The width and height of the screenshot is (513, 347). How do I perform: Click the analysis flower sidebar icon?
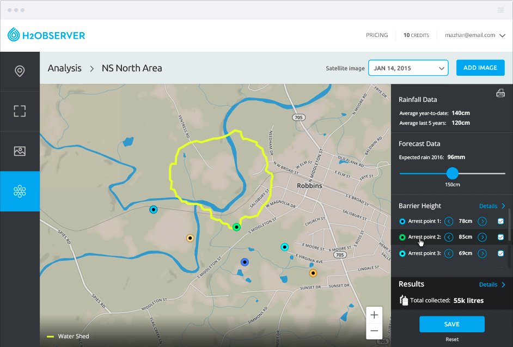20,191
